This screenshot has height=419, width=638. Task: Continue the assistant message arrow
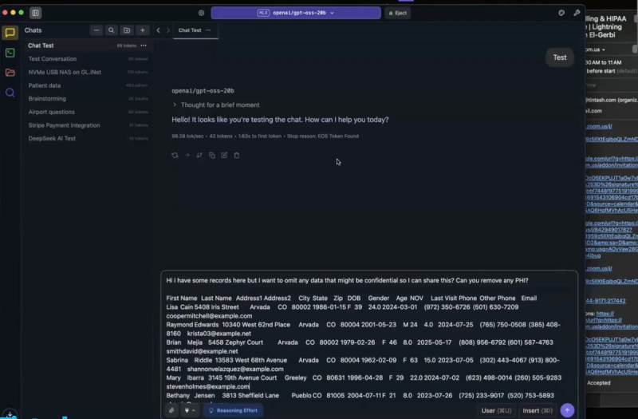[x=187, y=155]
